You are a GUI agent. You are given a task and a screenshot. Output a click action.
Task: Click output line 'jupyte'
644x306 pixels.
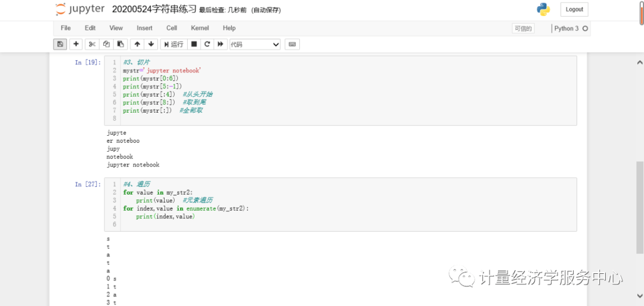tap(116, 133)
